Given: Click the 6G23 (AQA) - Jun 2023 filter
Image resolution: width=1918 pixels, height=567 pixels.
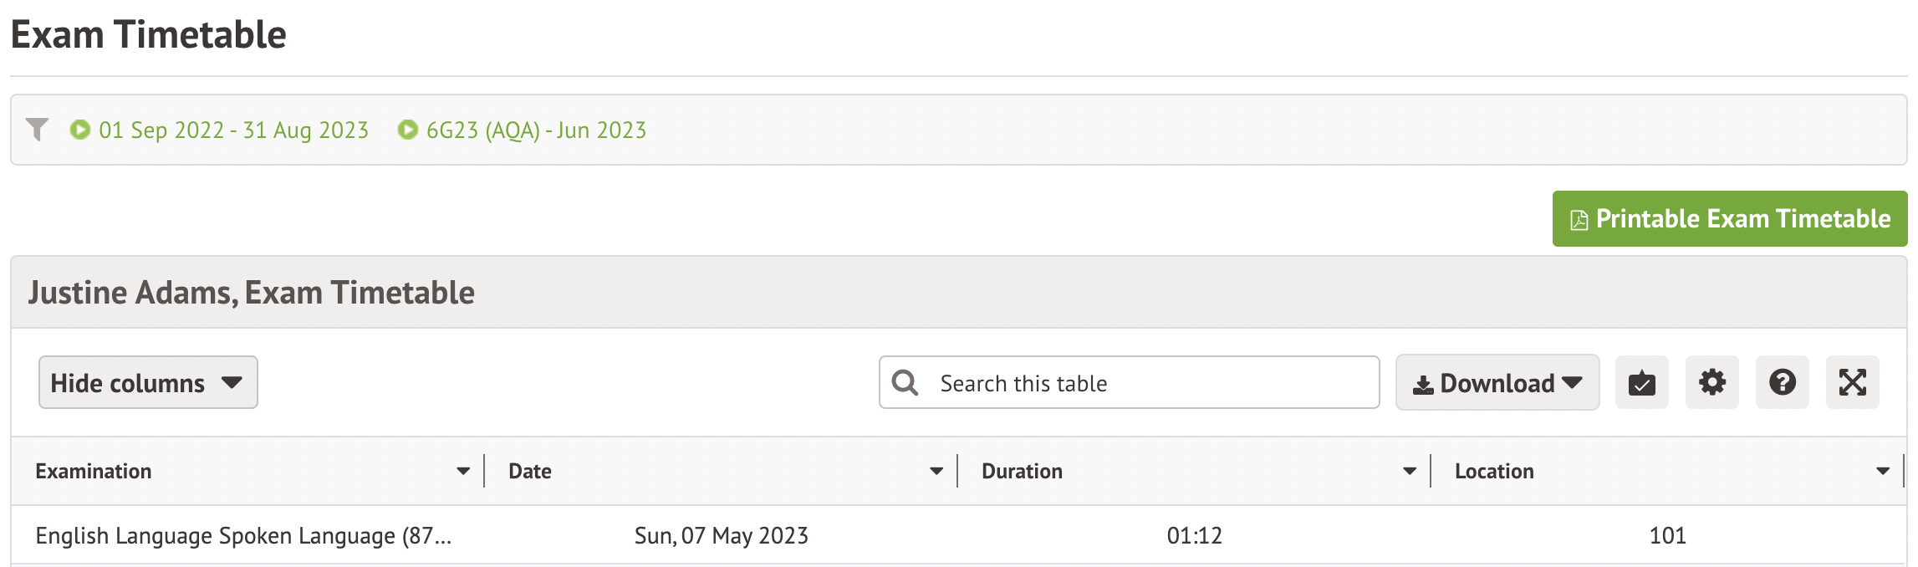Looking at the screenshot, I should point(536,130).
